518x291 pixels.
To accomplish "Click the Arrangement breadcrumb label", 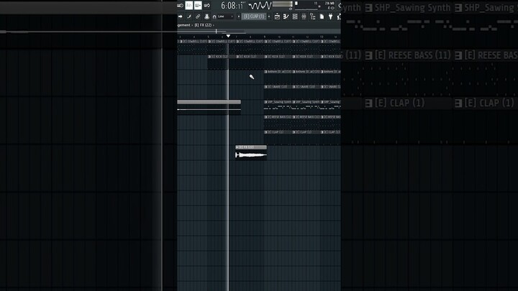I will 183,25.
